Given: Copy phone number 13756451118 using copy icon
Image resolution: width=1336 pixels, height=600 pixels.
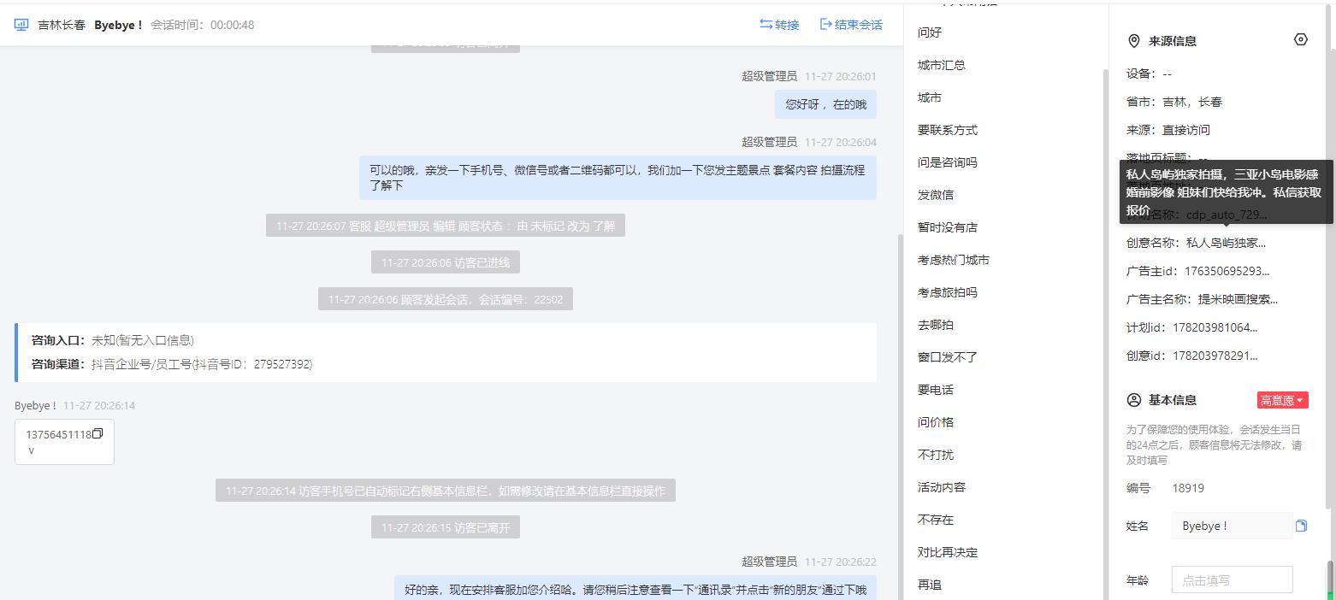Looking at the screenshot, I should (x=98, y=433).
